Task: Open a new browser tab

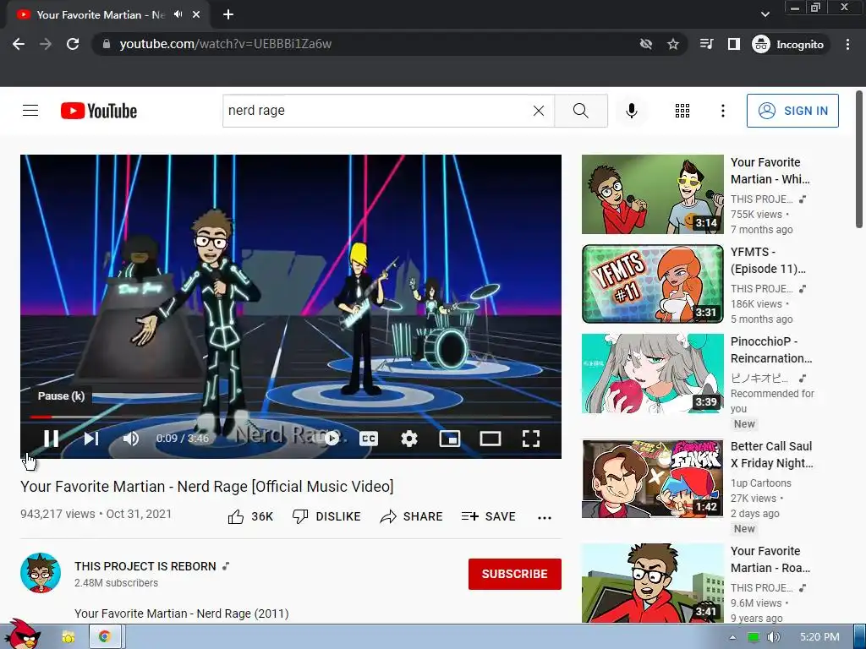Action: click(228, 15)
